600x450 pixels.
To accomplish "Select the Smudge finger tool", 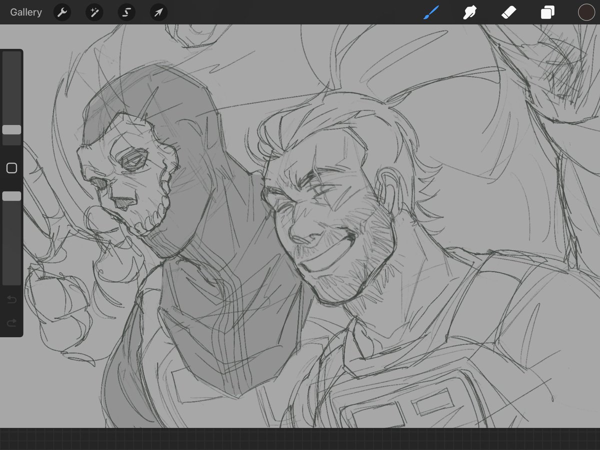I will 469,12.
